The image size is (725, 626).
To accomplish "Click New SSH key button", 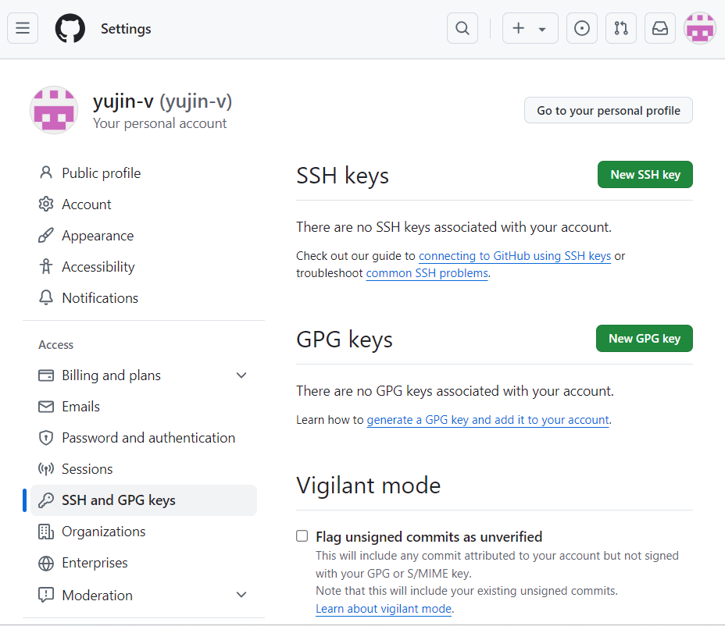I will click(x=645, y=175).
